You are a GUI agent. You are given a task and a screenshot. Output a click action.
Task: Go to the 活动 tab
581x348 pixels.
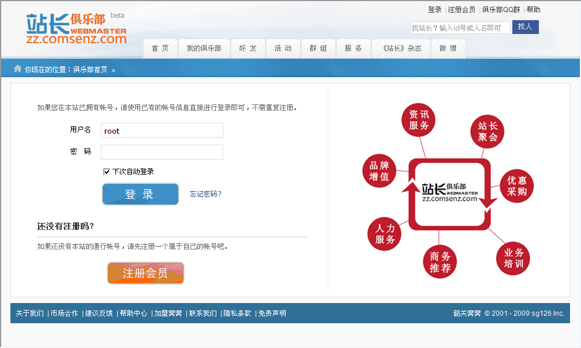(283, 48)
